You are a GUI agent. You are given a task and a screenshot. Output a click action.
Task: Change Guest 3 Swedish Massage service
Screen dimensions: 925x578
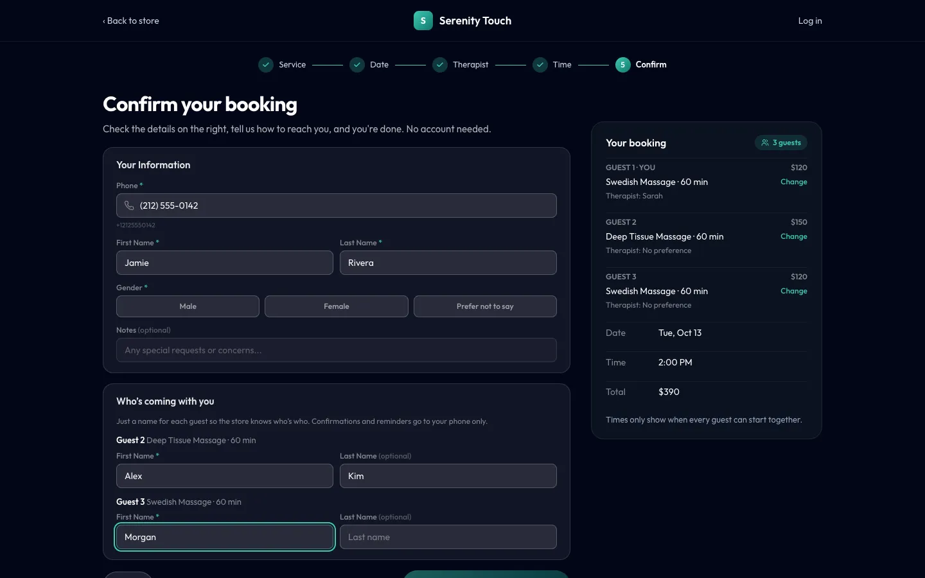tap(793, 291)
